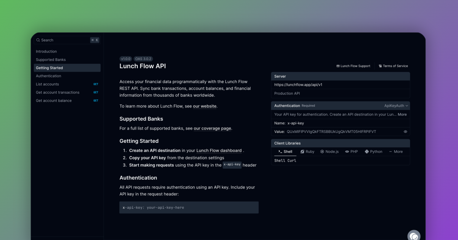
Task: Click the API key value field
Action: [331, 132]
